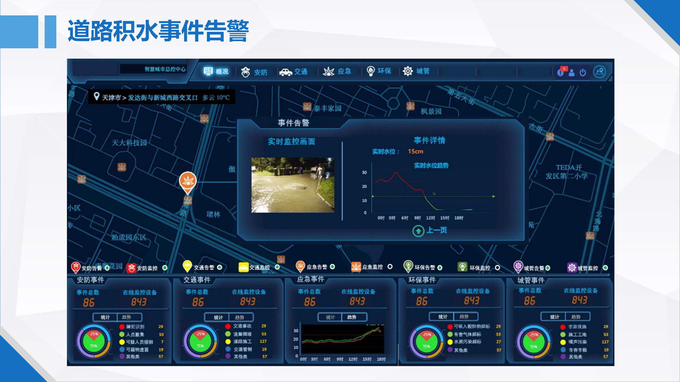Click the purple 城管监控 gear icon
The image size is (680, 382).
point(572,268)
